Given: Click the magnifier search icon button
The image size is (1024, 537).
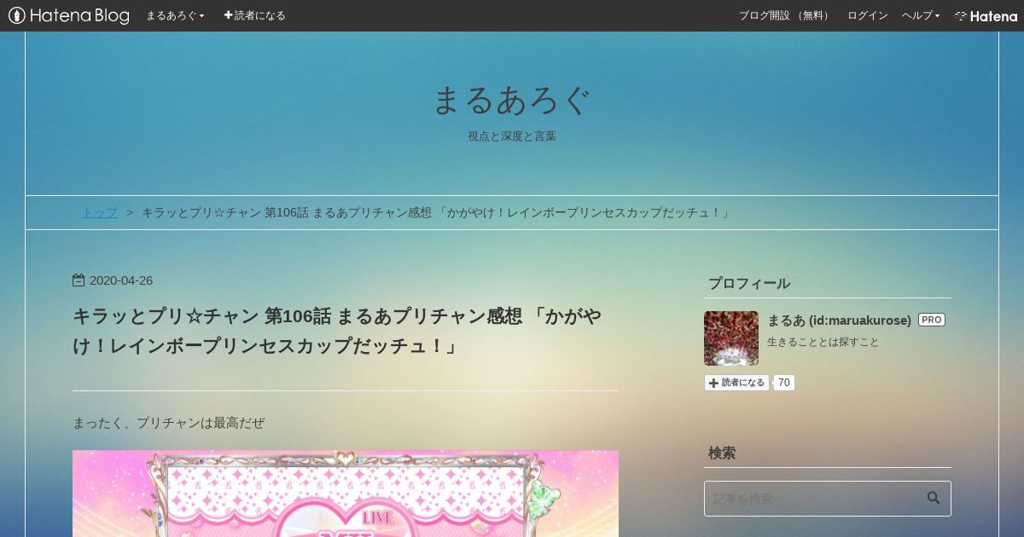Looking at the screenshot, I should (x=934, y=499).
